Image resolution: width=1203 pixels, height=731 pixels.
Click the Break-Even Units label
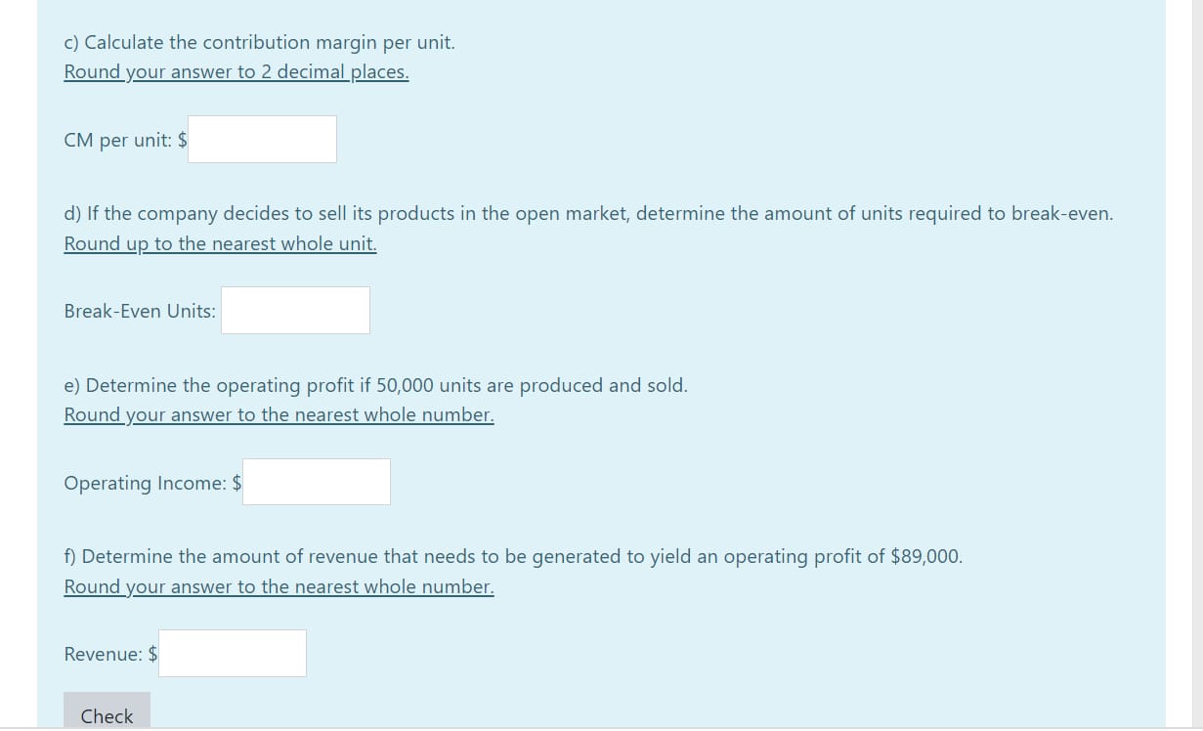click(139, 310)
